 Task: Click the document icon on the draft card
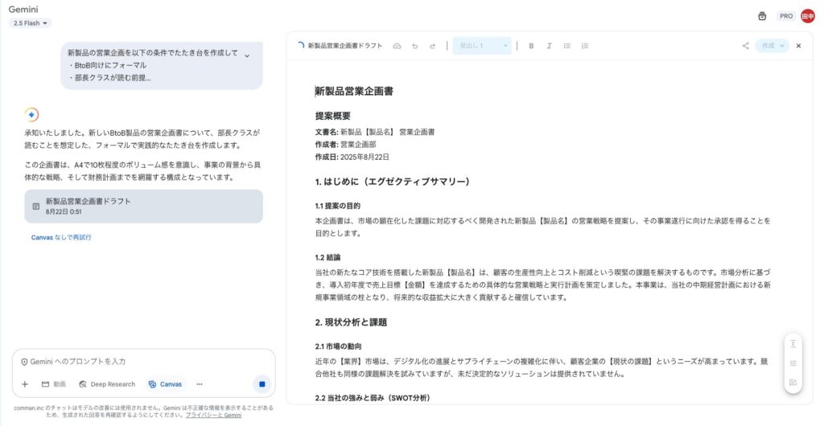click(35, 207)
